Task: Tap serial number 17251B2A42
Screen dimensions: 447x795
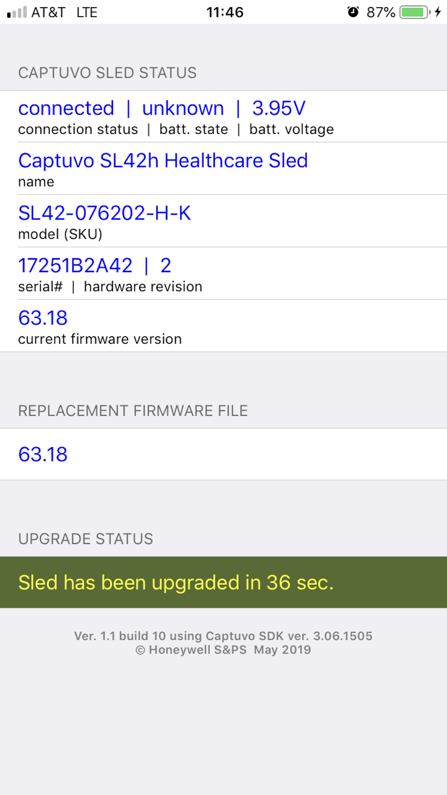Action: 75,266
